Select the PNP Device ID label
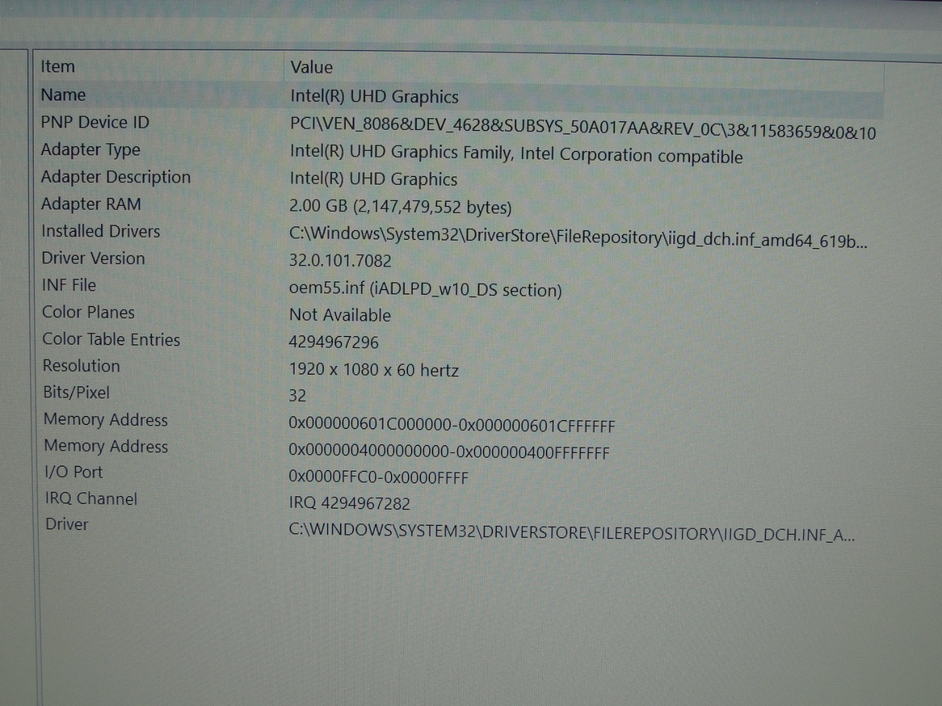 pyautogui.click(x=95, y=122)
